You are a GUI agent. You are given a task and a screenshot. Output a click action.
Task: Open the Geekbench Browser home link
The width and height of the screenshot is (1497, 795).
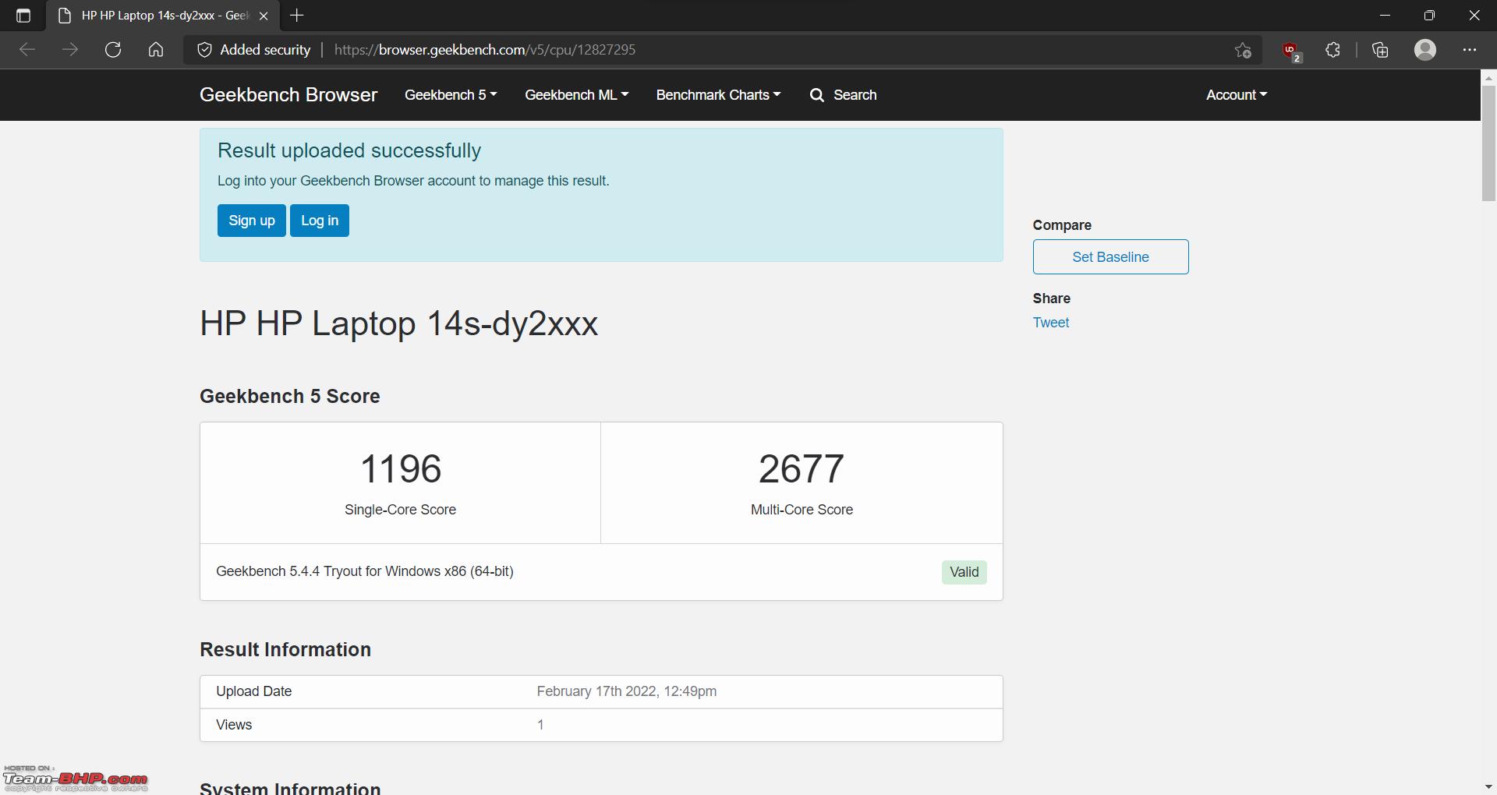288,95
